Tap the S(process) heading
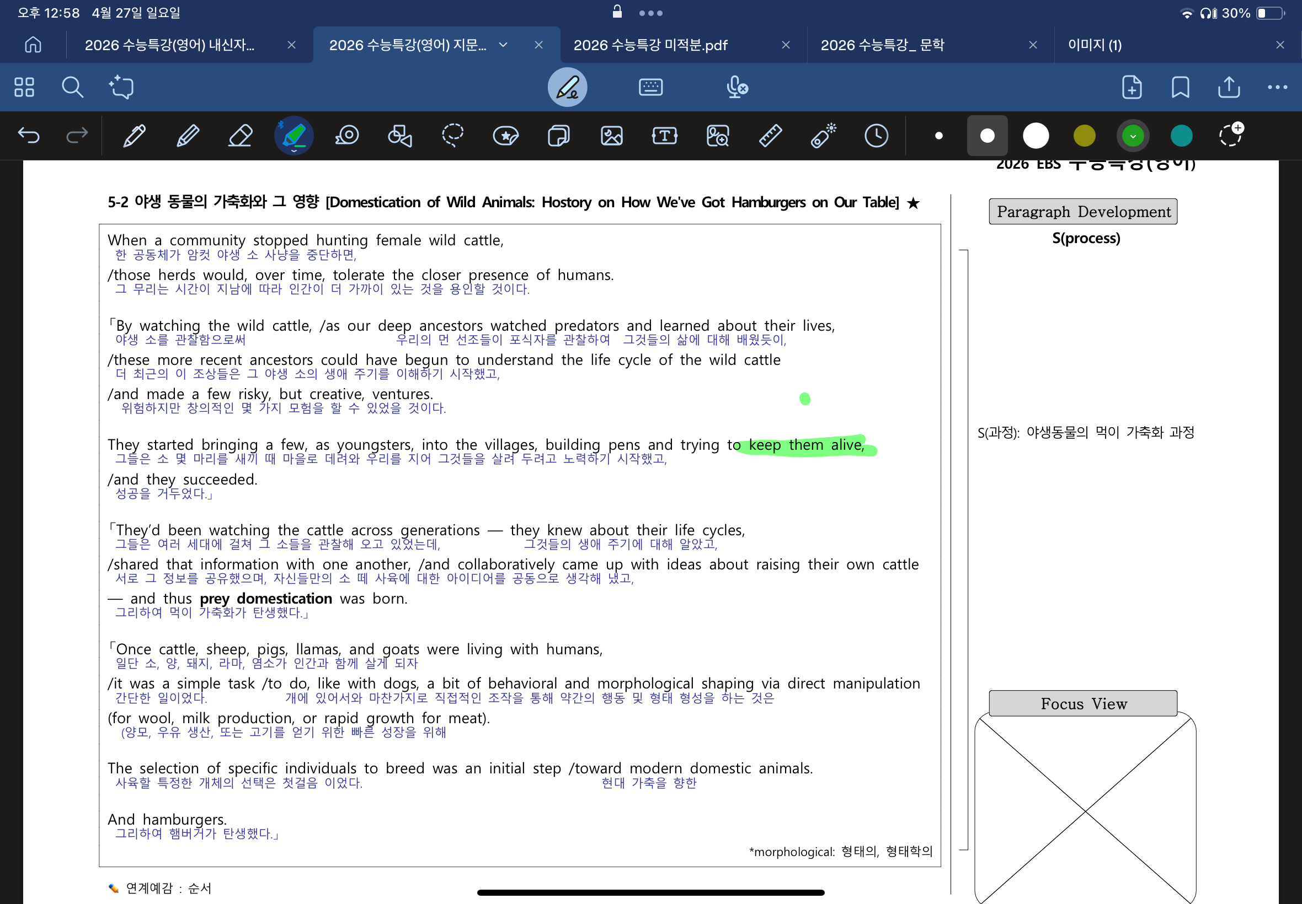Viewport: 1302px width, 904px height. (1086, 238)
